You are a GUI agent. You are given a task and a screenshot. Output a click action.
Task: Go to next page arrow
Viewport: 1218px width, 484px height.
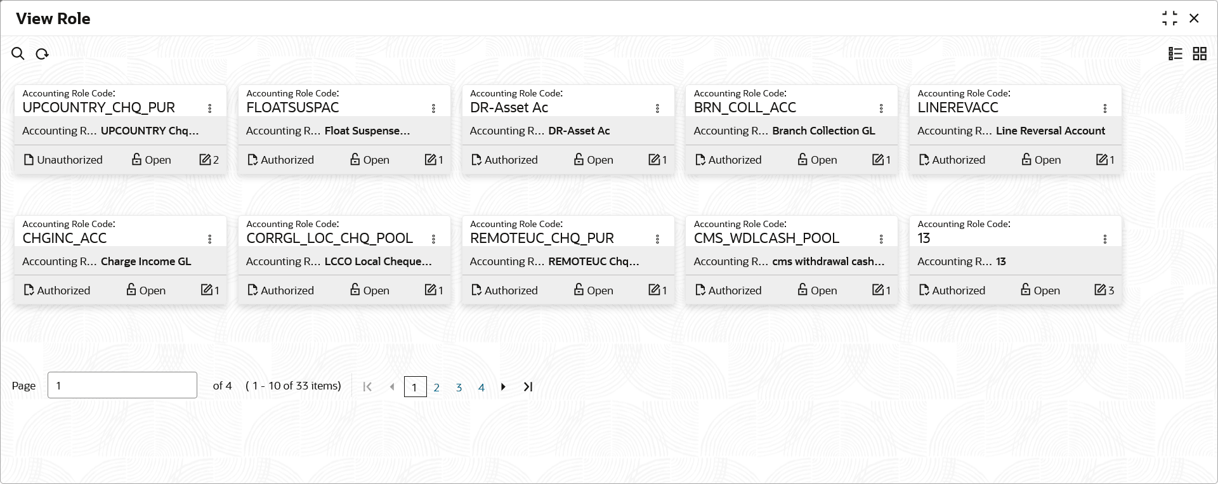[503, 387]
